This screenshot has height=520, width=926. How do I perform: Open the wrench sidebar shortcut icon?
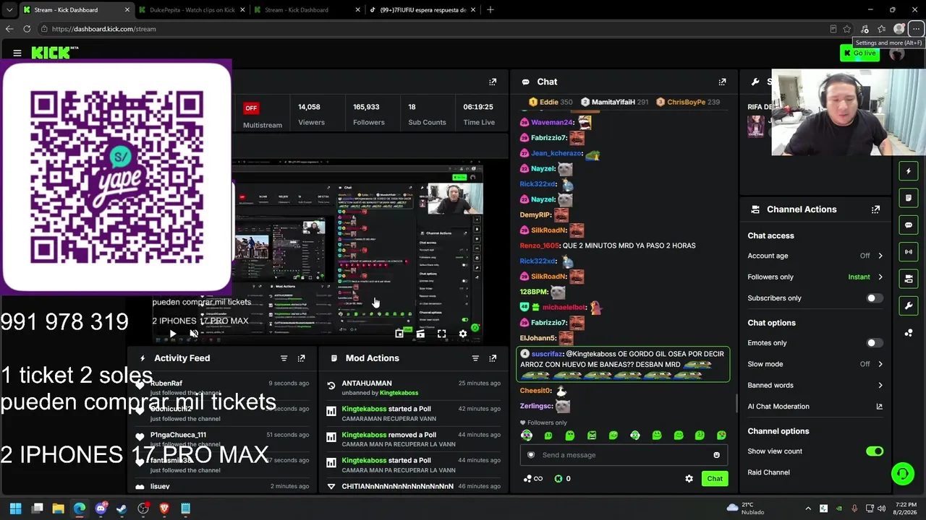click(x=909, y=306)
